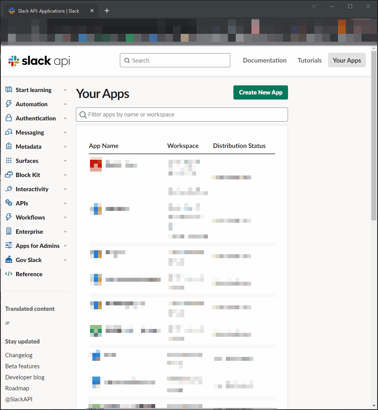This screenshot has width=378, height=410.
Task: Expand the Block Kit section arrow
Action: click(65, 175)
